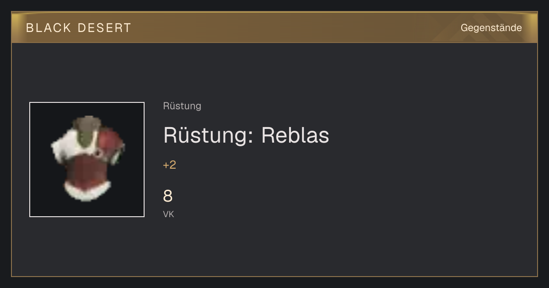Open the Gegenstände section link
This screenshot has height=288, width=549.
(x=491, y=28)
